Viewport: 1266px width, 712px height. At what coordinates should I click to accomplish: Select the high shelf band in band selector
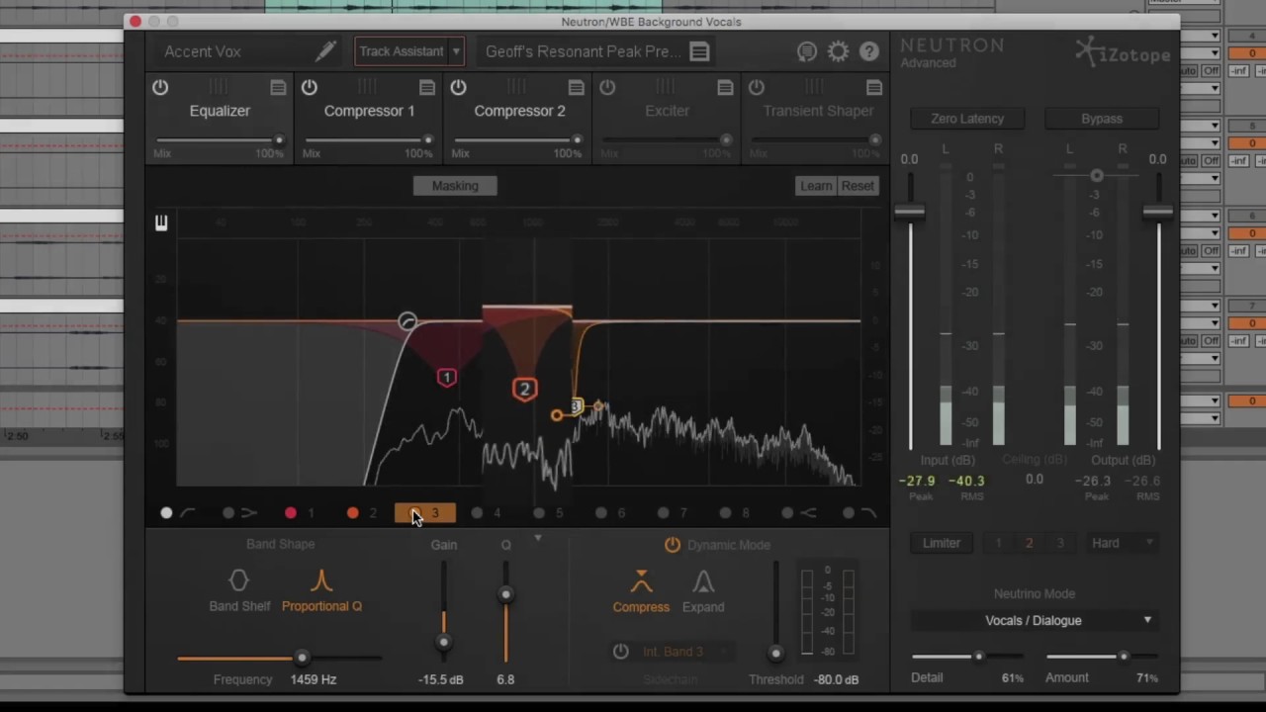tap(797, 513)
